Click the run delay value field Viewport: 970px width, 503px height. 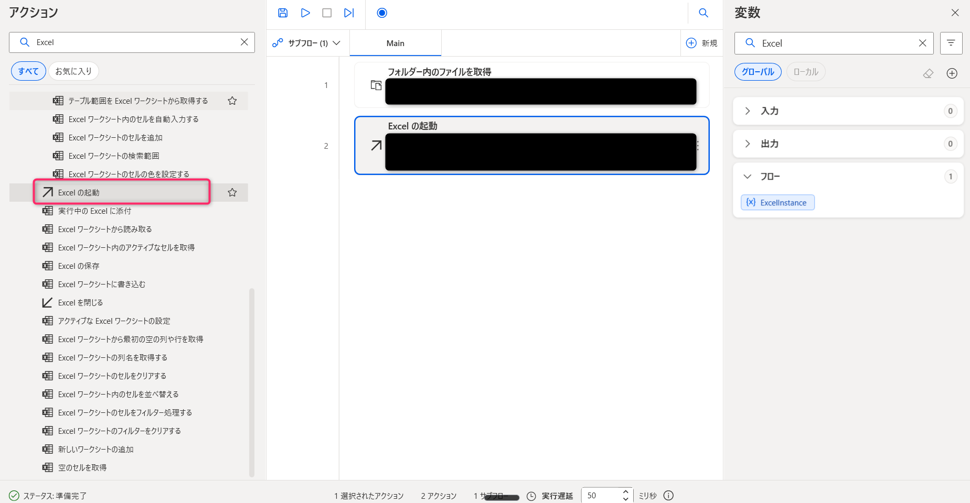pos(601,495)
